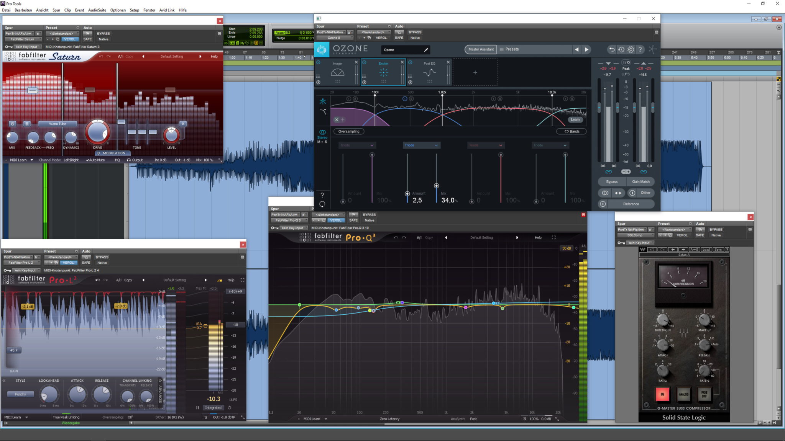Toggle the ANALOG button on SSL compressor
785x441 pixels.
[x=683, y=394]
